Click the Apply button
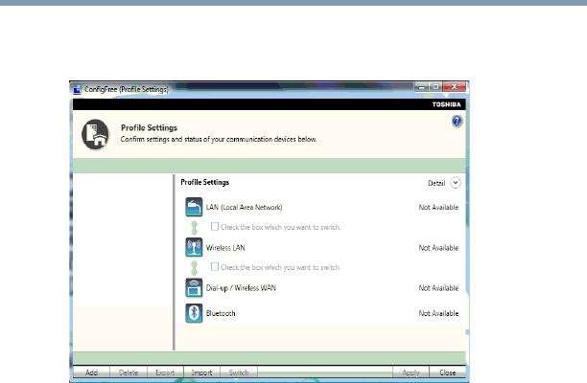The image size is (587, 383). pyautogui.click(x=411, y=372)
